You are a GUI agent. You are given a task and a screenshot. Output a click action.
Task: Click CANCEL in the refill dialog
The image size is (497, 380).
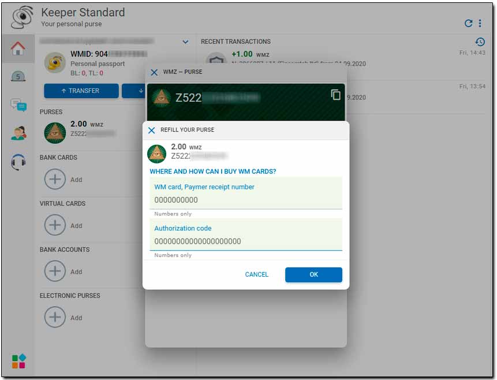click(256, 274)
